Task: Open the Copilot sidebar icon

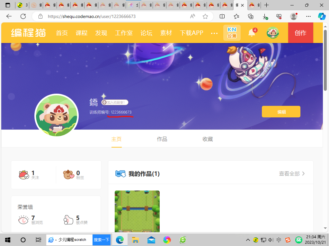Action: pos(322,16)
